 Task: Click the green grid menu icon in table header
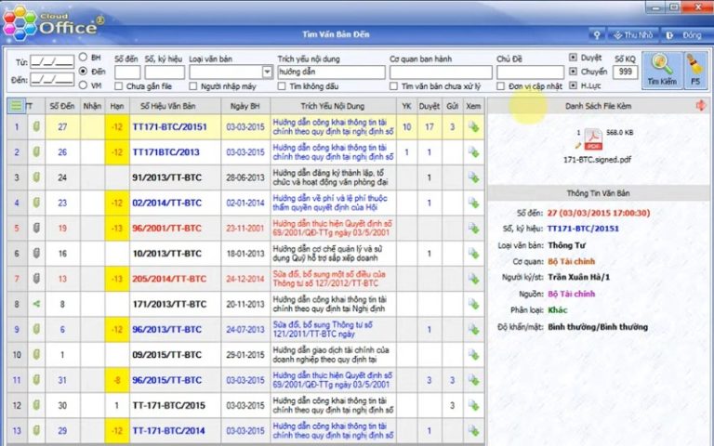(x=16, y=106)
